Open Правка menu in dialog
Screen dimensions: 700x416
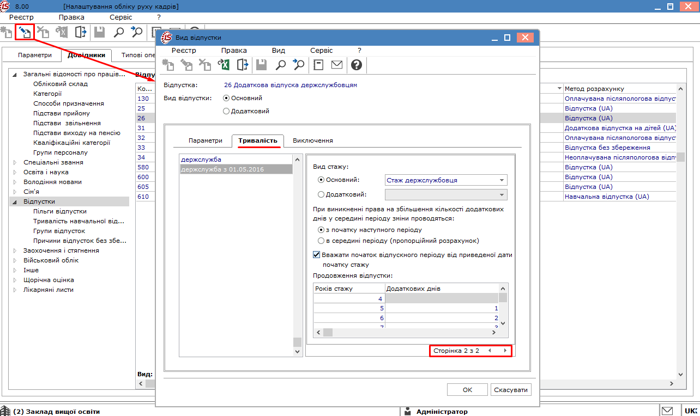click(x=234, y=50)
